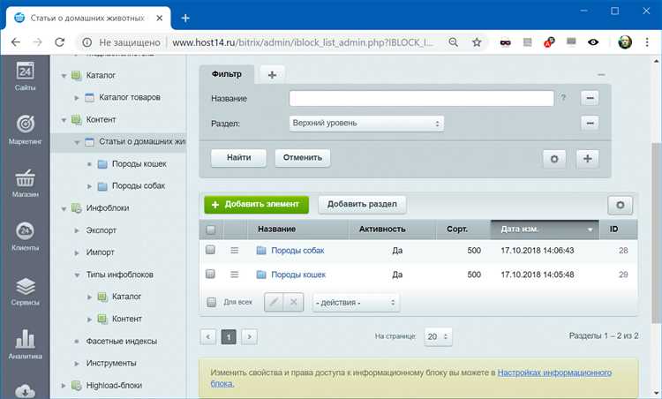Viewport: 662px width, 399px height.
Task: Open the Сервисы stack icon
Action: (25, 291)
